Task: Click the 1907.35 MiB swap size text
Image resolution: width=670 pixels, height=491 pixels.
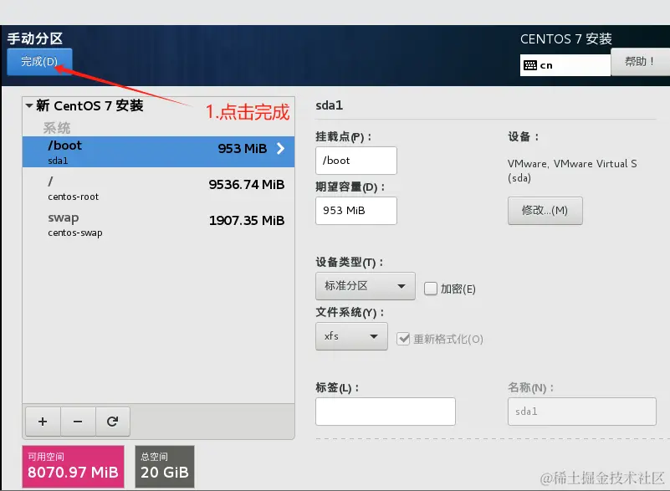Action: (x=247, y=221)
